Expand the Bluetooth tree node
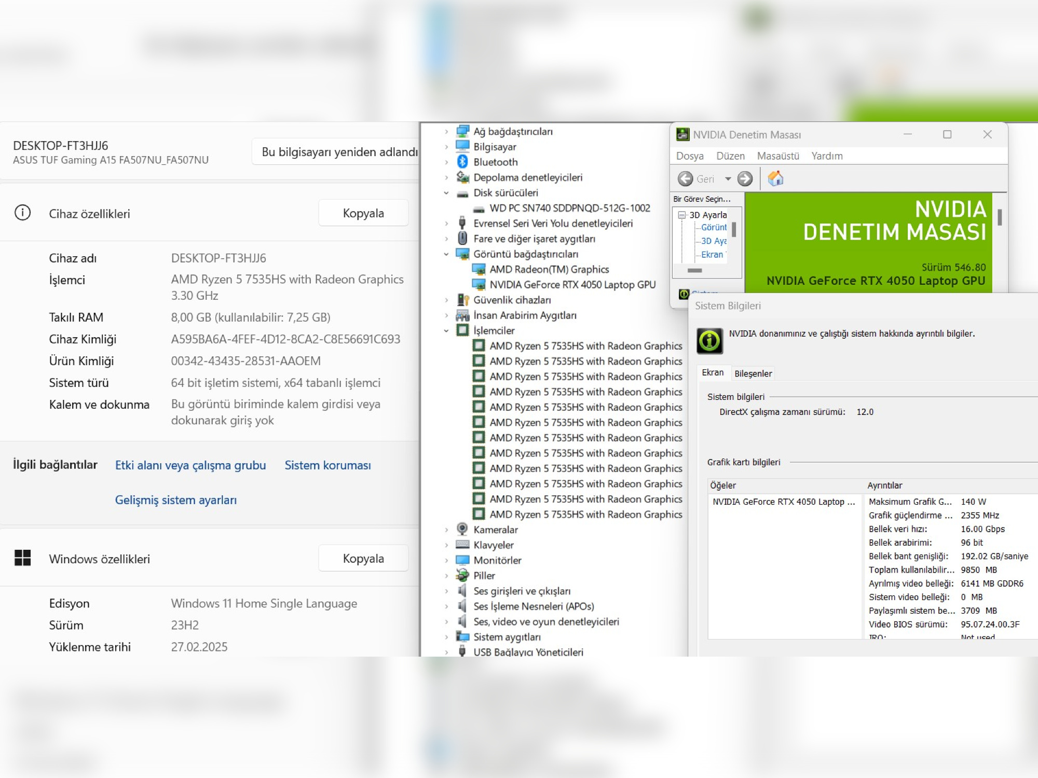Screen dimensions: 1038x778 pyautogui.click(x=446, y=162)
